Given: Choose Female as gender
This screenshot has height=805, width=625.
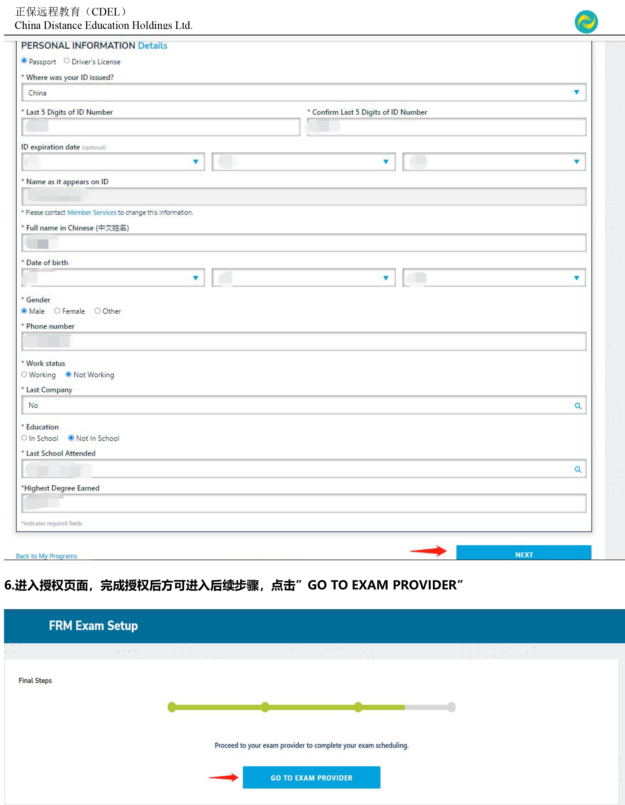Looking at the screenshot, I should point(57,311).
